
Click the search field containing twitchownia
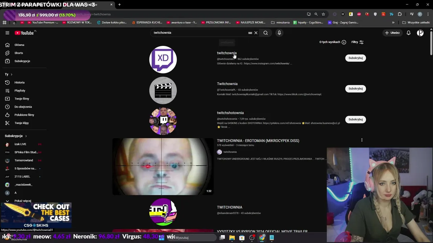(200, 33)
